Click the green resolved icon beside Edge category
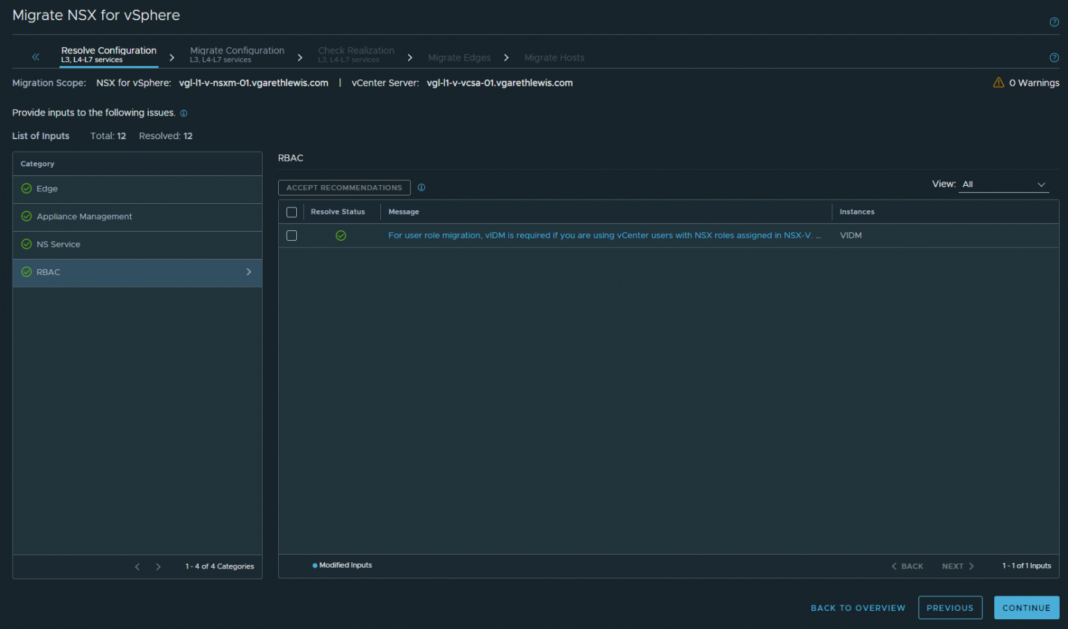Viewport: 1068px width, 629px height. 25,189
